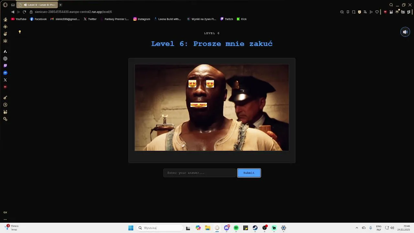
Task: Mute the Level 6 tab audio
Action: coord(26,5)
